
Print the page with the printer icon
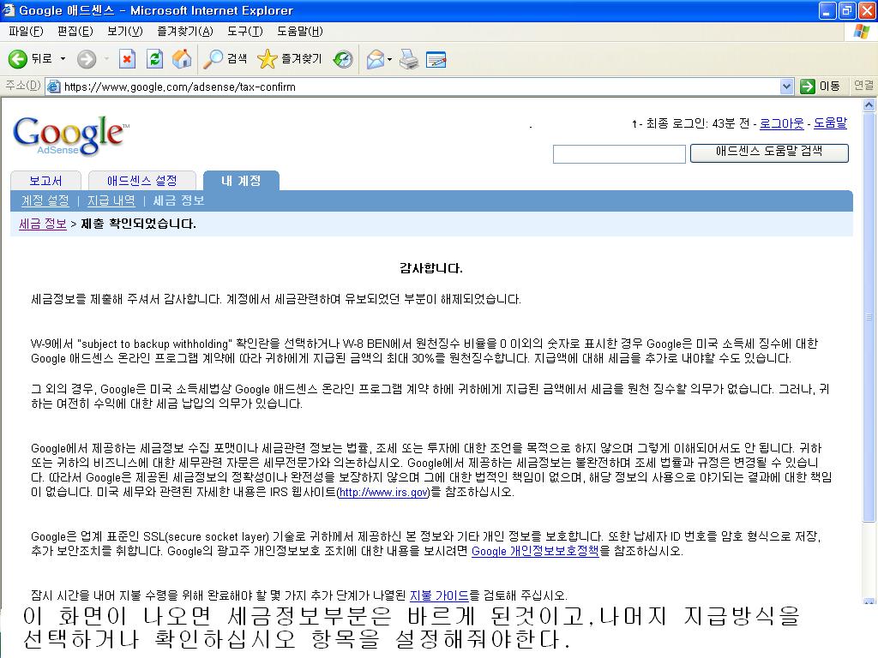[x=409, y=59]
